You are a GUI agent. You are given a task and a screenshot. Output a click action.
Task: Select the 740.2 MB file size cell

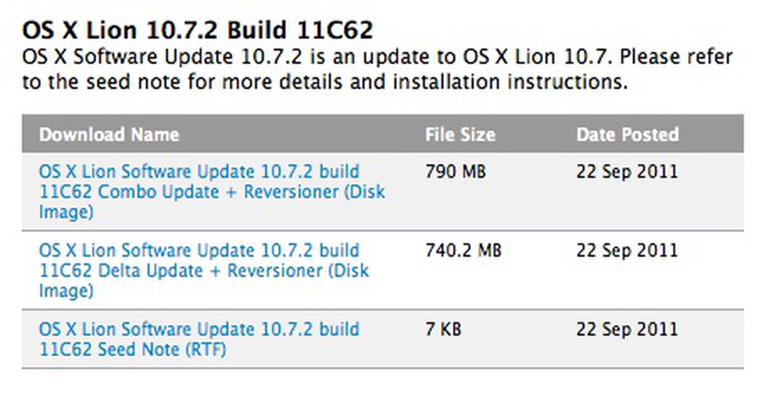[x=463, y=250]
